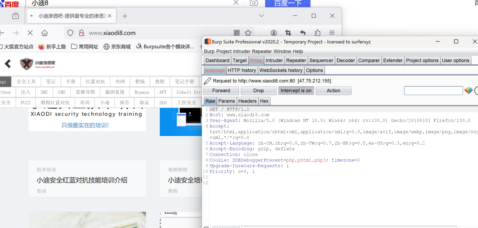Viewport: 478px width, 228px height.
Task: Bookmark this page with the star icon
Action: (248, 33)
